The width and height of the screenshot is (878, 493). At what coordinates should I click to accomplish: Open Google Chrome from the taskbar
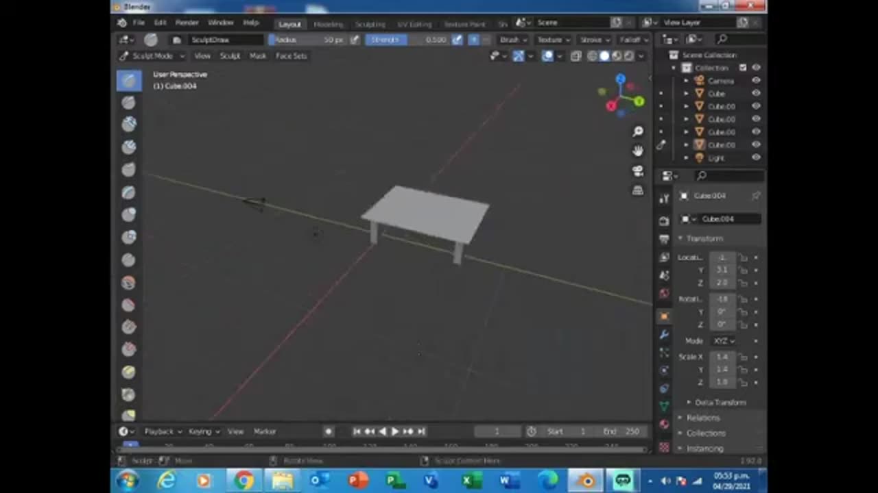coord(244,481)
